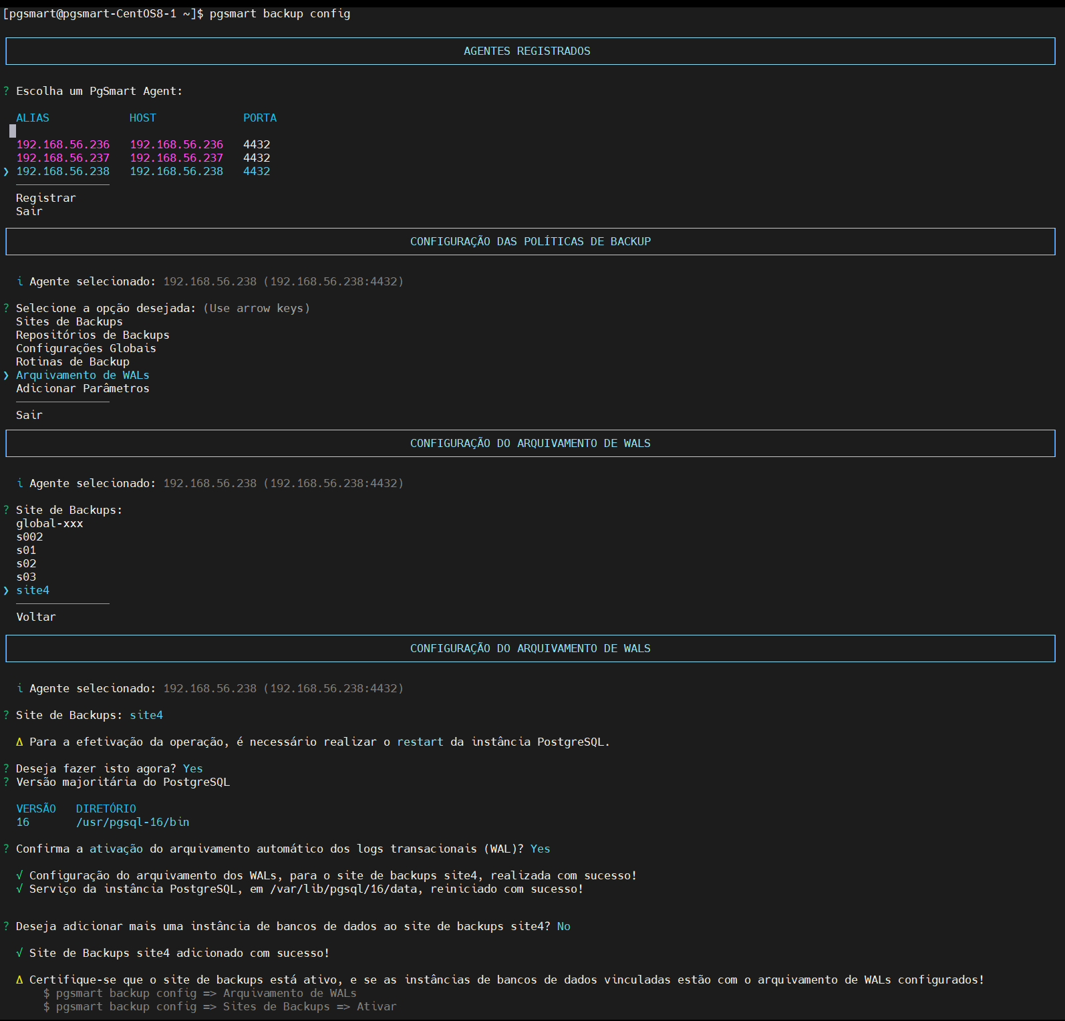Click the Yes answer after WAL activation confirm

click(x=541, y=849)
